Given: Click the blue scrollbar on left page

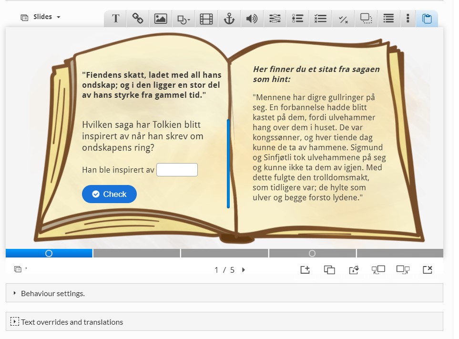Looking at the screenshot, I should pyautogui.click(x=228, y=164).
